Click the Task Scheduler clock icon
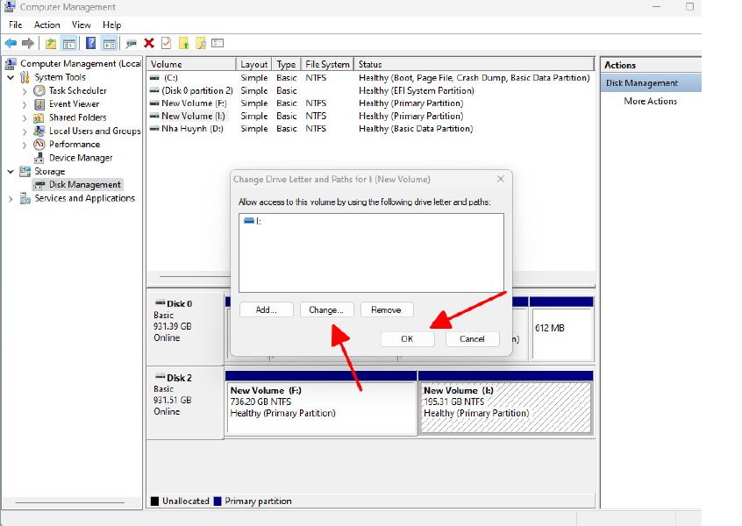The height and width of the screenshot is (526, 742). (x=39, y=90)
